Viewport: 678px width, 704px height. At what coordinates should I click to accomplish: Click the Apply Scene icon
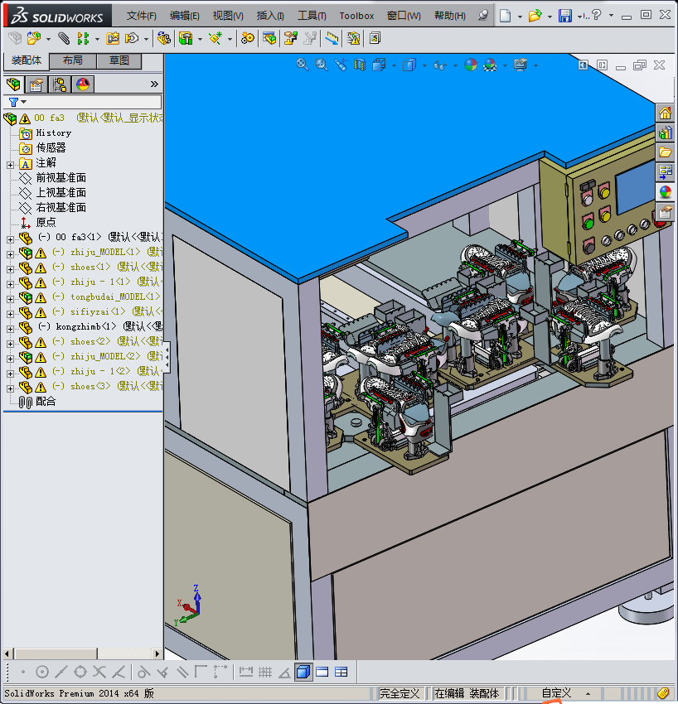(490, 65)
